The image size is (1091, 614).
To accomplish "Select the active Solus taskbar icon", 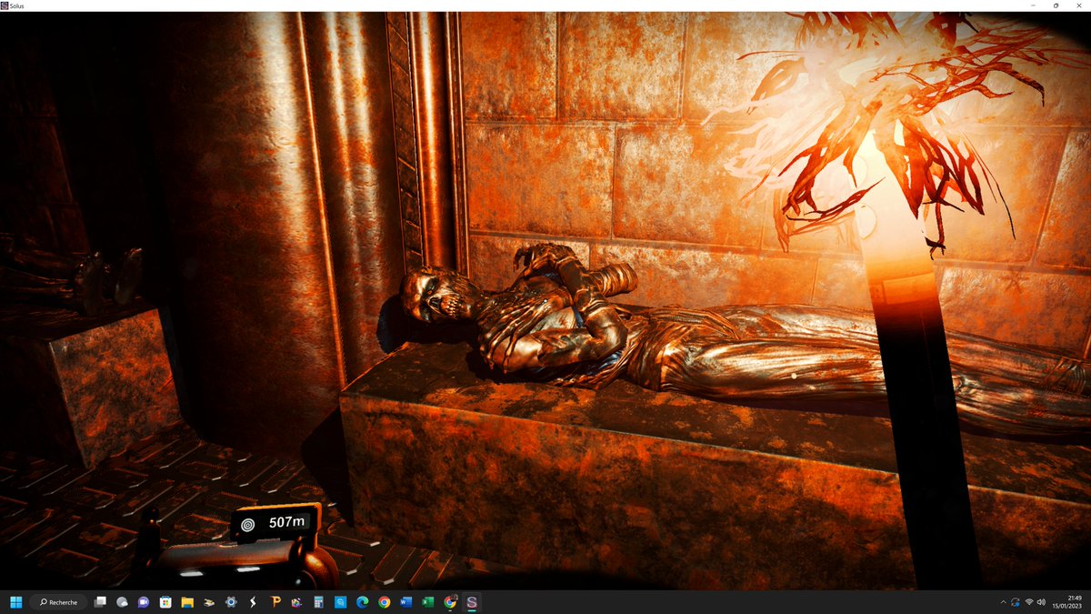I will [472, 602].
